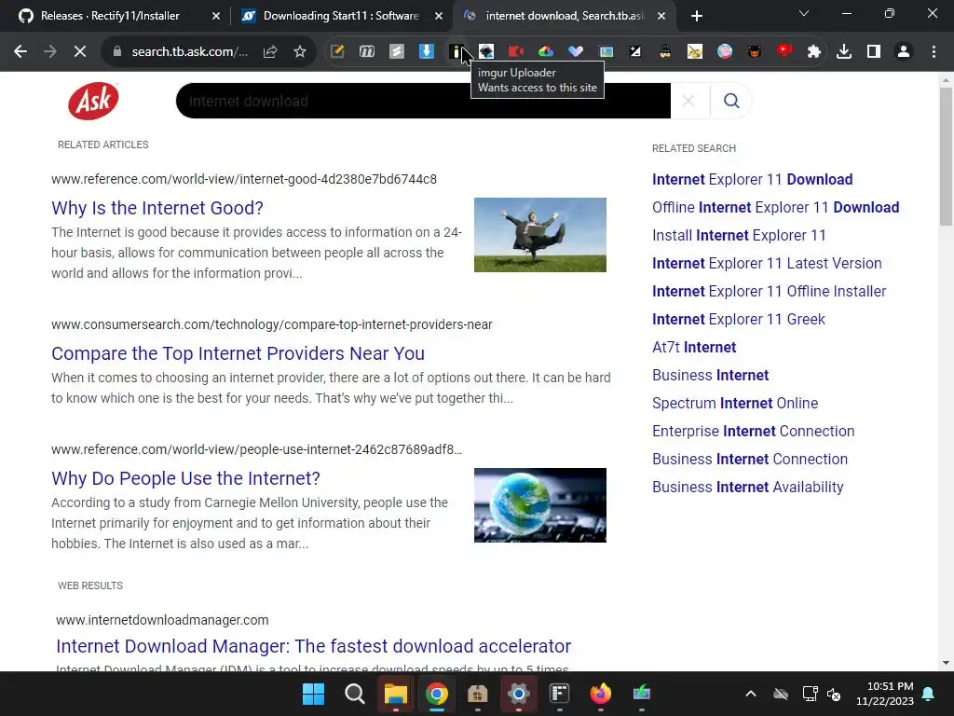Focus the Ask search box
Image resolution: width=954 pixels, height=716 pixels.
423,101
